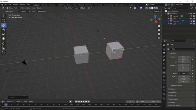The height and width of the screenshot is (110, 196).
Task: Activate the Transform tool
Action: point(3,38)
